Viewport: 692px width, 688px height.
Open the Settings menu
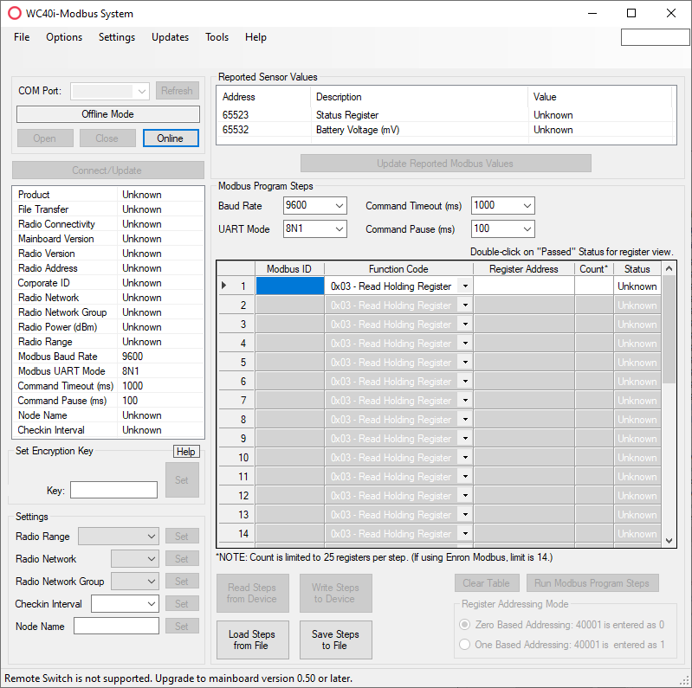tap(117, 37)
